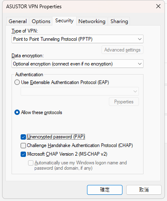167x201 pixels.
Task: Expand the Data encryption dropdown arrow
Action: click(140, 64)
